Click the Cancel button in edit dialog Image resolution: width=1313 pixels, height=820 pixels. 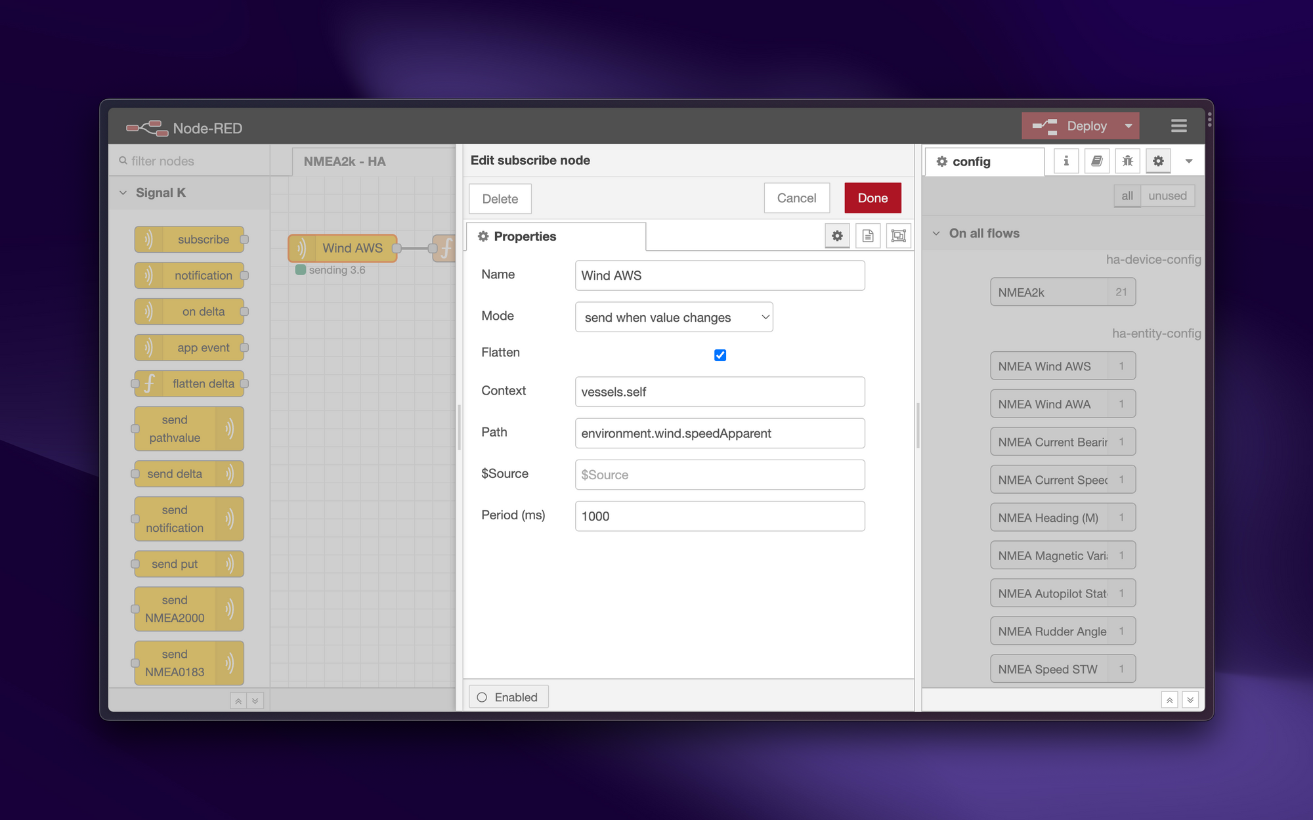point(796,198)
